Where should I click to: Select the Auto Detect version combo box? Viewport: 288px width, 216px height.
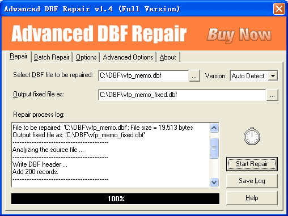[x=254, y=76]
